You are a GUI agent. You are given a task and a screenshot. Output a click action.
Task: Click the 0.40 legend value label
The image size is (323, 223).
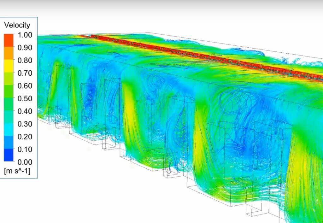click(x=25, y=111)
